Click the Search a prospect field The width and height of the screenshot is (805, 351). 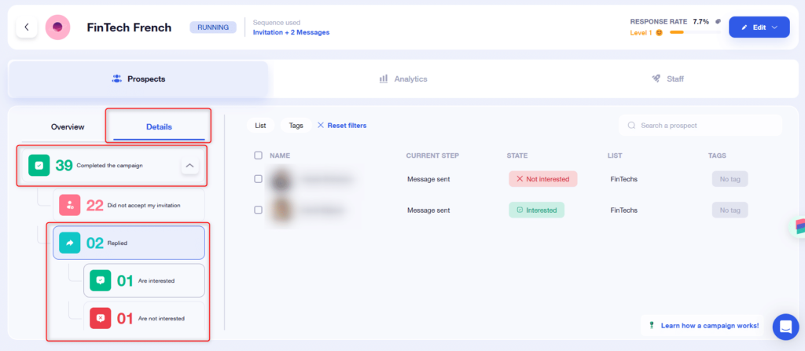(x=700, y=125)
